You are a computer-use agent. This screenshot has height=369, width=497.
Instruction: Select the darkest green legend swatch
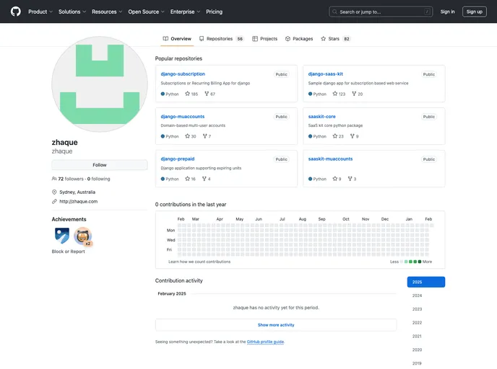click(x=420, y=262)
